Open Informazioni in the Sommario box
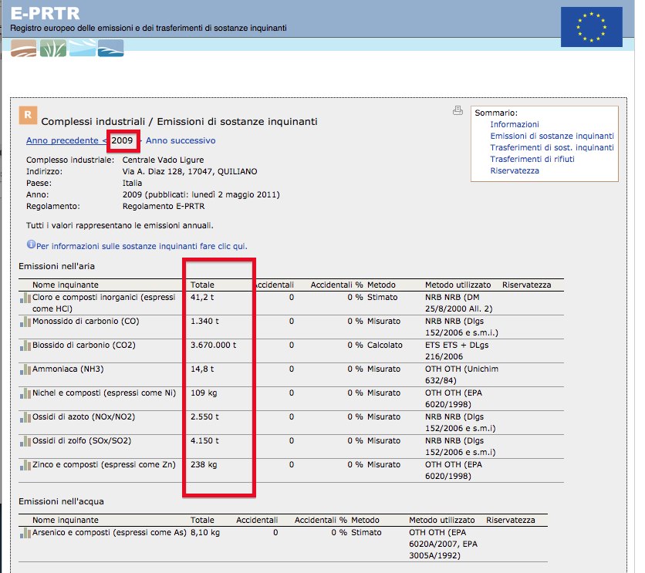Viewport: 645px width, 573px height. point(514,124)
